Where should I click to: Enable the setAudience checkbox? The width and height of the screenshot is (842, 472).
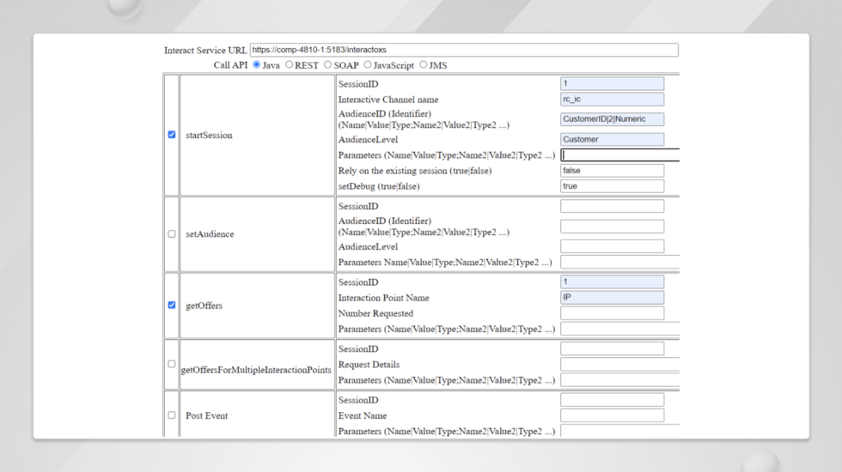tap(171, 233)
